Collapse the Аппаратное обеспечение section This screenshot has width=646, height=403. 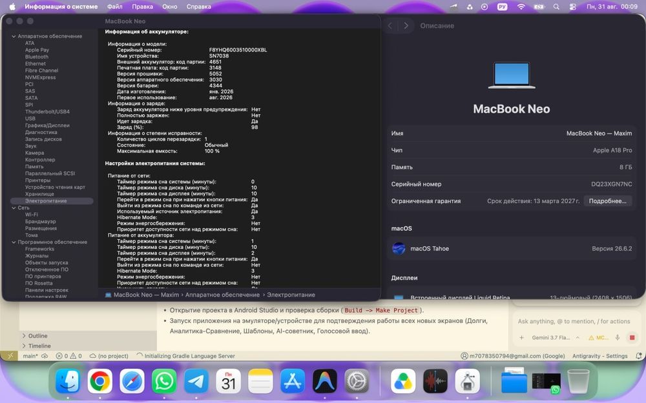pyautogui.click(x=14, y=36)
